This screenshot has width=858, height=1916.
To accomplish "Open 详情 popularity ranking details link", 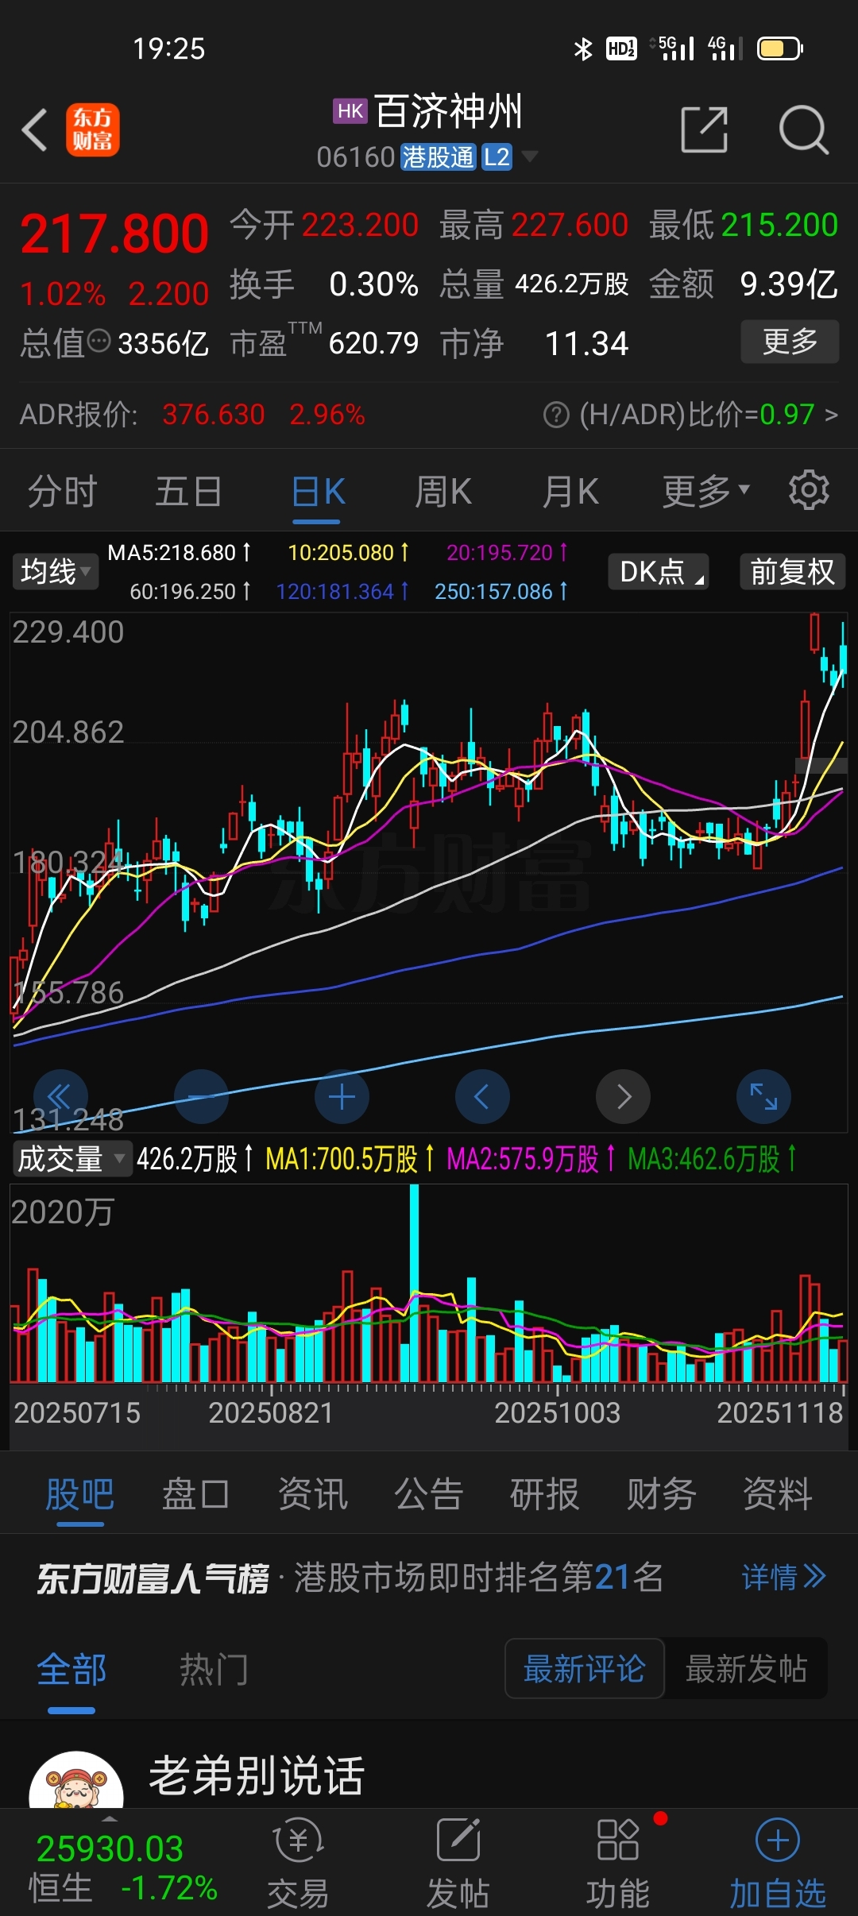I will point(783,1577).
